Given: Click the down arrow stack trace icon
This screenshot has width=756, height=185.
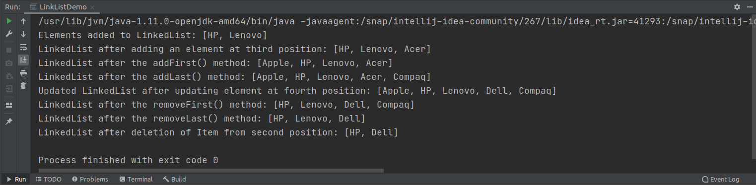Looking at the screenshot, I should tap(23, 34).
